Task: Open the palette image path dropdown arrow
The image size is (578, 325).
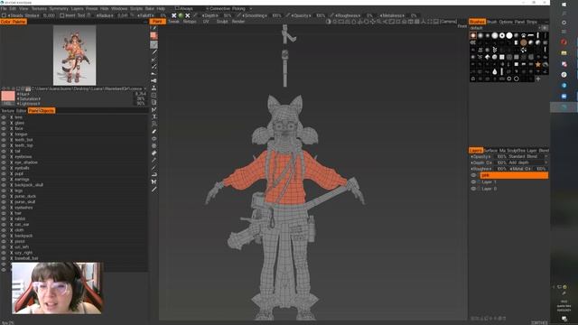Action: click(144, 88)
